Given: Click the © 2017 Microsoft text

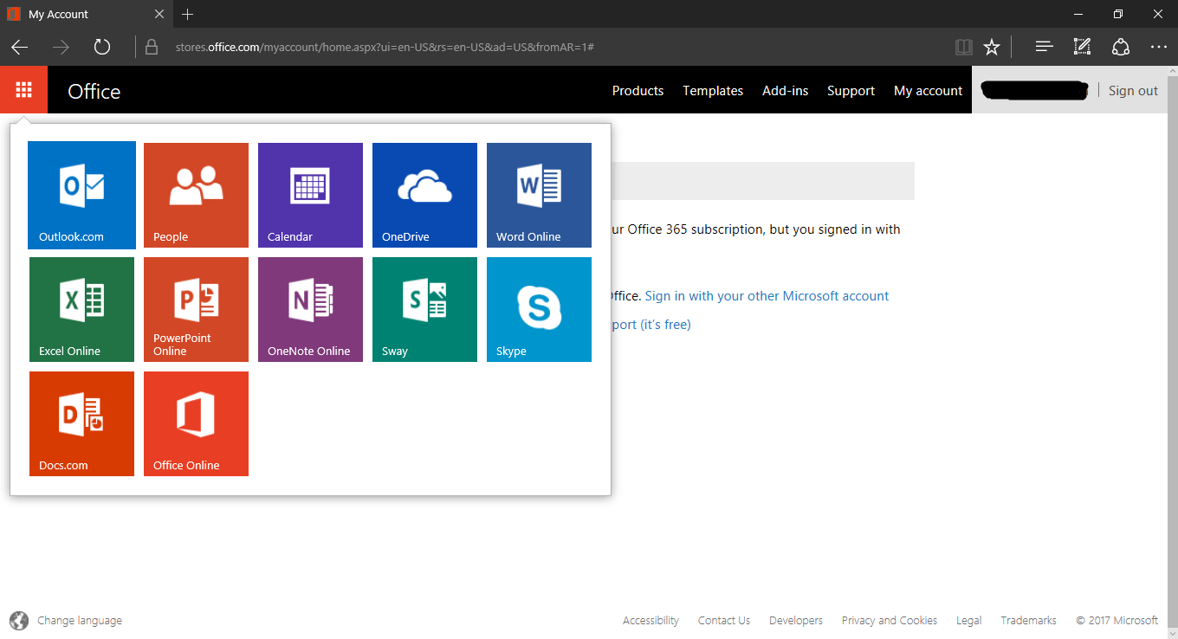Looking at the screenshot, I should pos(1117,620).
